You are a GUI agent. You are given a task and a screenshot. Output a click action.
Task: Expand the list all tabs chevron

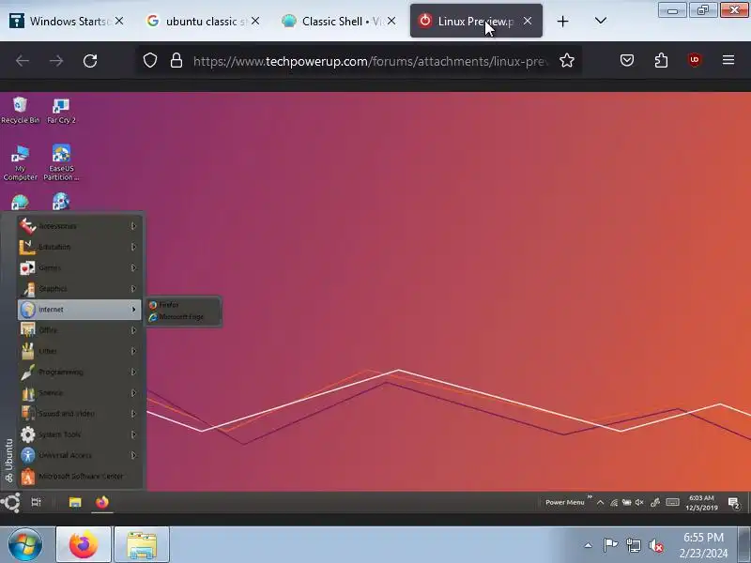point(601,21)
